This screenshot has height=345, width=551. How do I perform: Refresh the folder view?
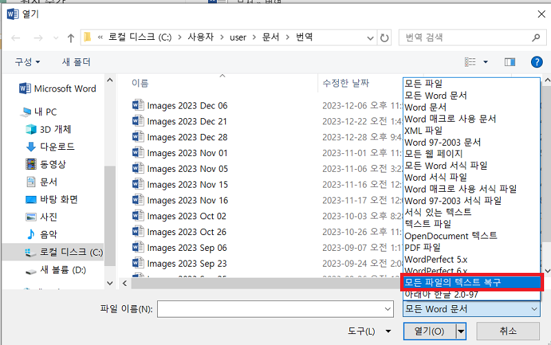(x=384, y=38)
